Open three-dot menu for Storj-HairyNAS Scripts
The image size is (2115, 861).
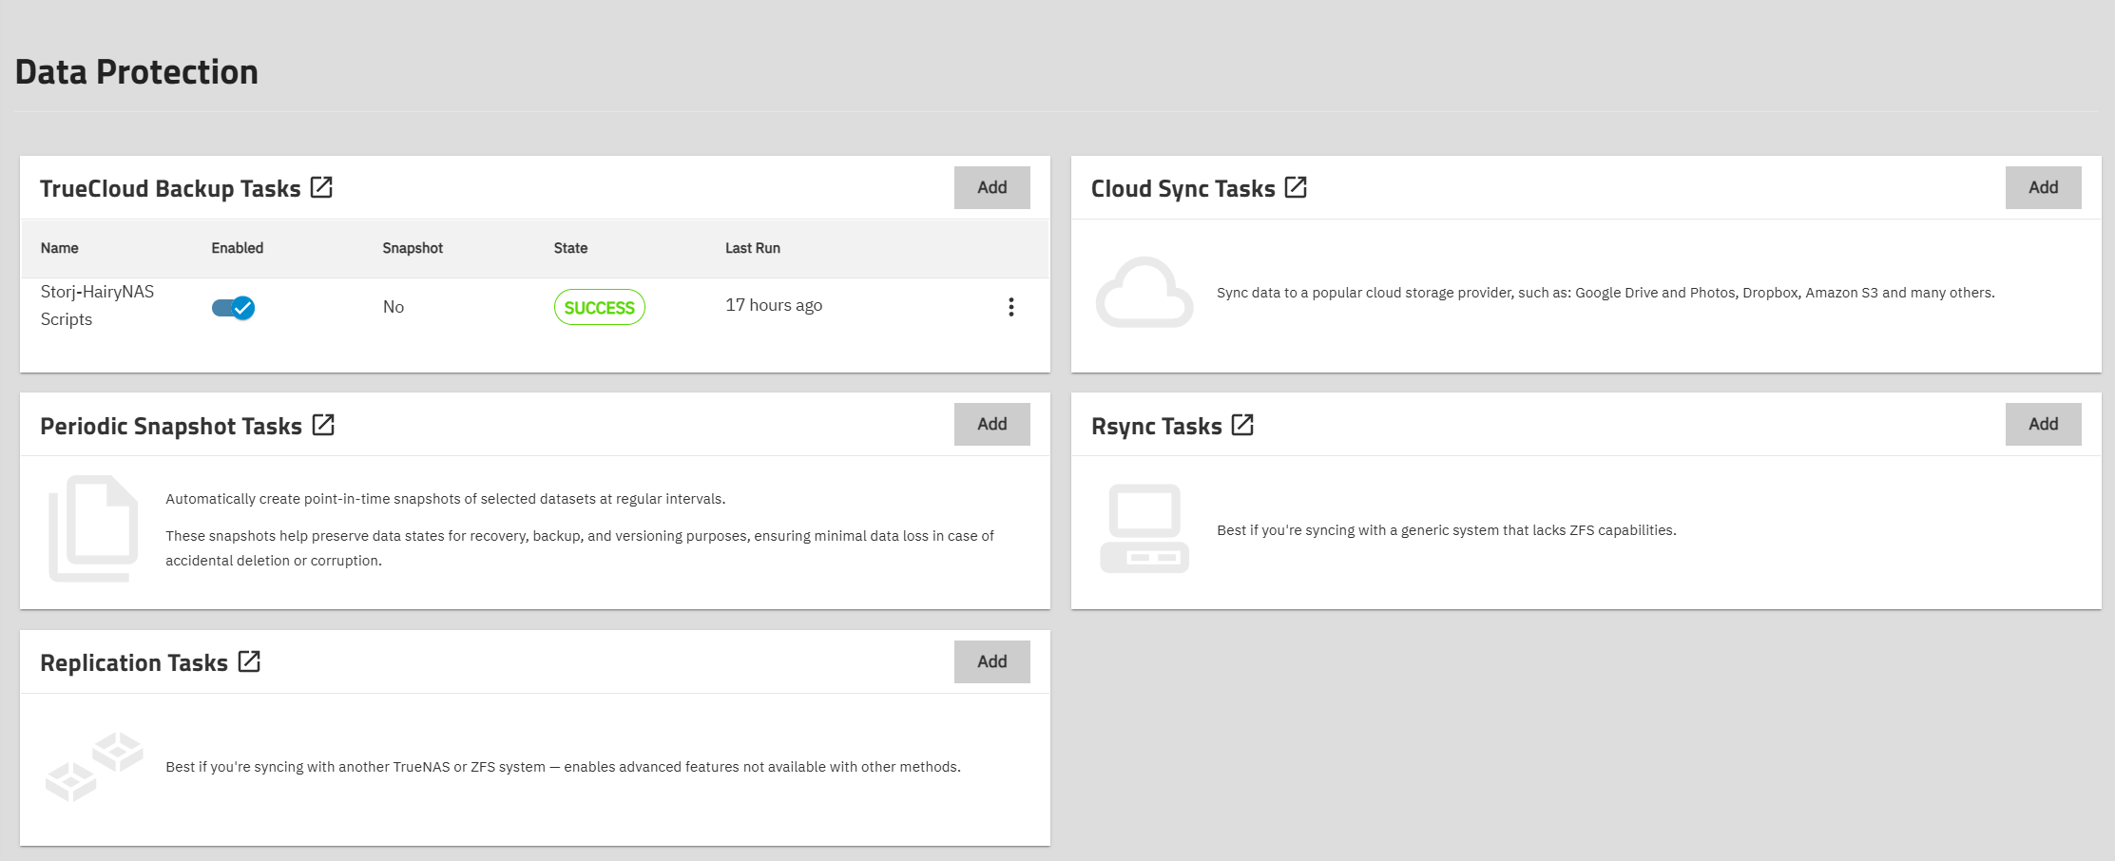(x=1010, y=307)
